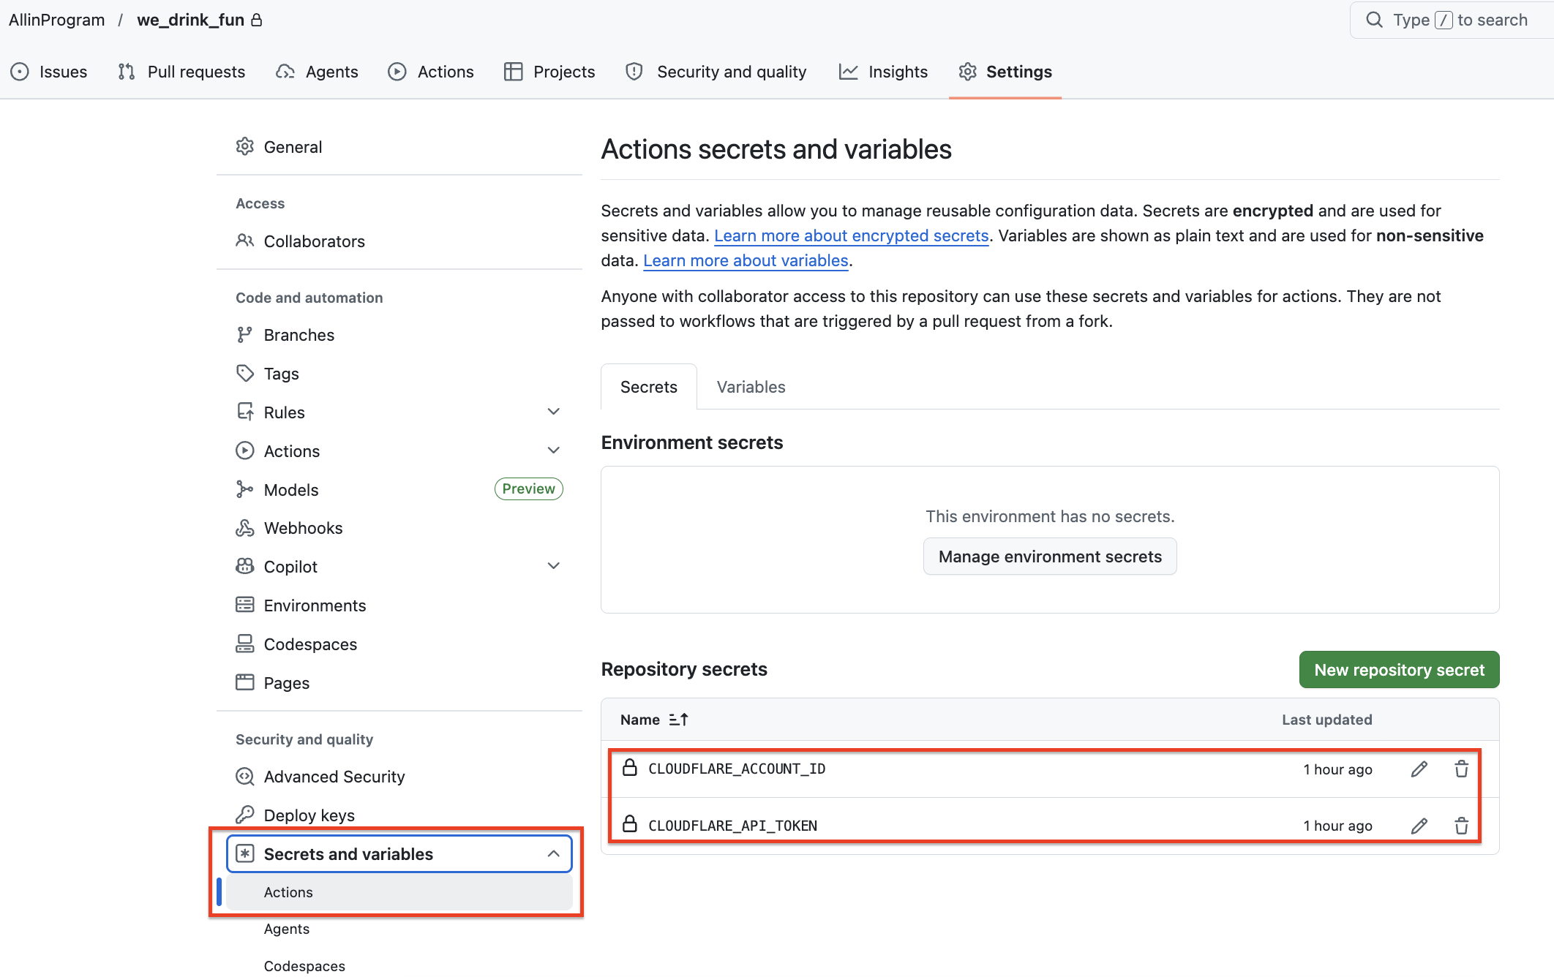Select Actions under Secrets and variables

tap(399, 892)
